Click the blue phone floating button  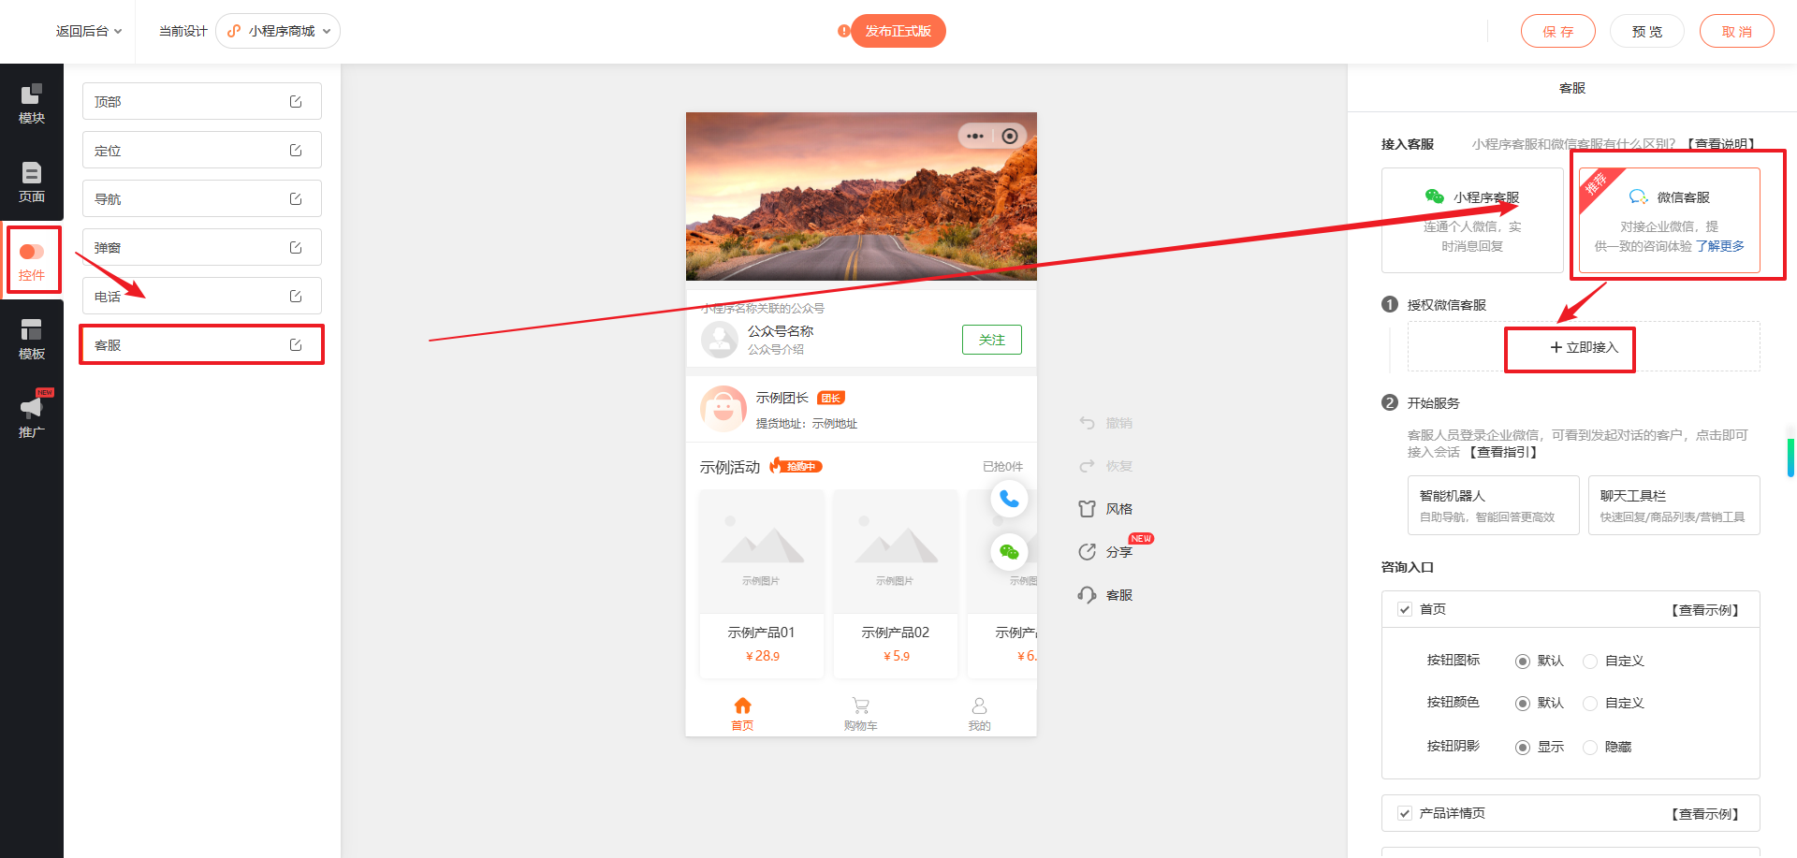pos(1009,499)
